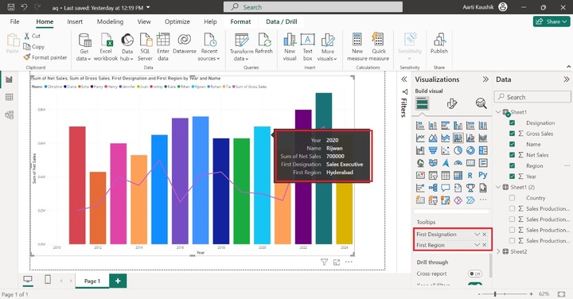Uncheck the Name field checkbox
The width and height of the screenshot is (573, 299).
click(x=512, y=144)
